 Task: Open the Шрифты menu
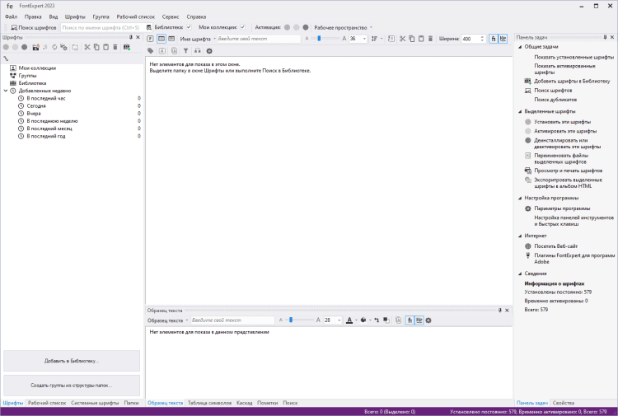coord(75,17)
